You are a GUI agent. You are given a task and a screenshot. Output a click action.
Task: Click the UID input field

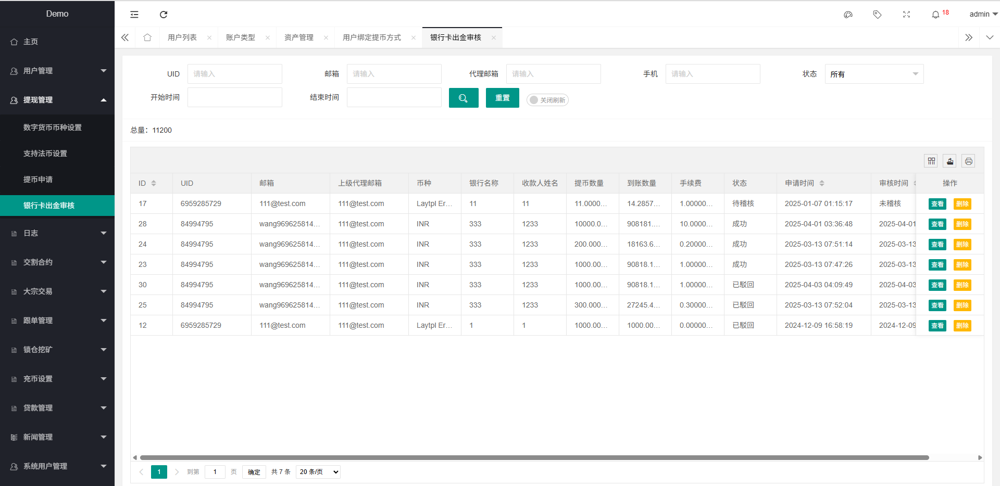click(235, 74)
